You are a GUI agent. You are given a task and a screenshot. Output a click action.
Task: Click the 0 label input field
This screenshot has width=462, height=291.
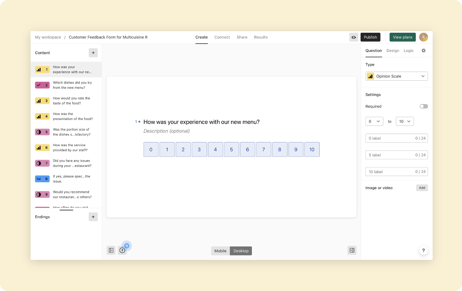(x=396, y=138)
